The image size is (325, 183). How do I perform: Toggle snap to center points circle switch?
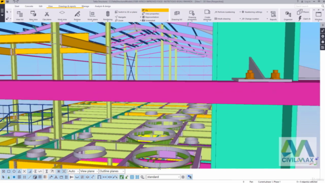(14, 171)
